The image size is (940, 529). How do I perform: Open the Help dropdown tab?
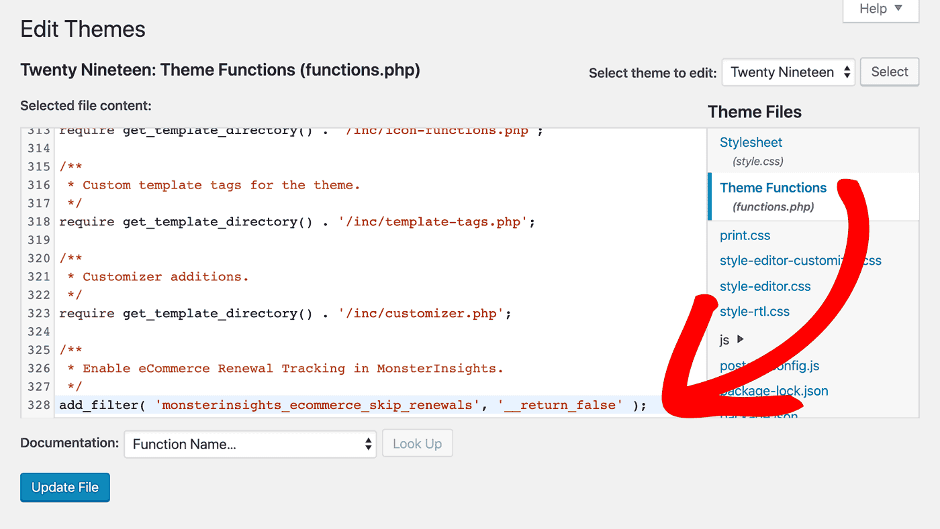click(881, 9)
